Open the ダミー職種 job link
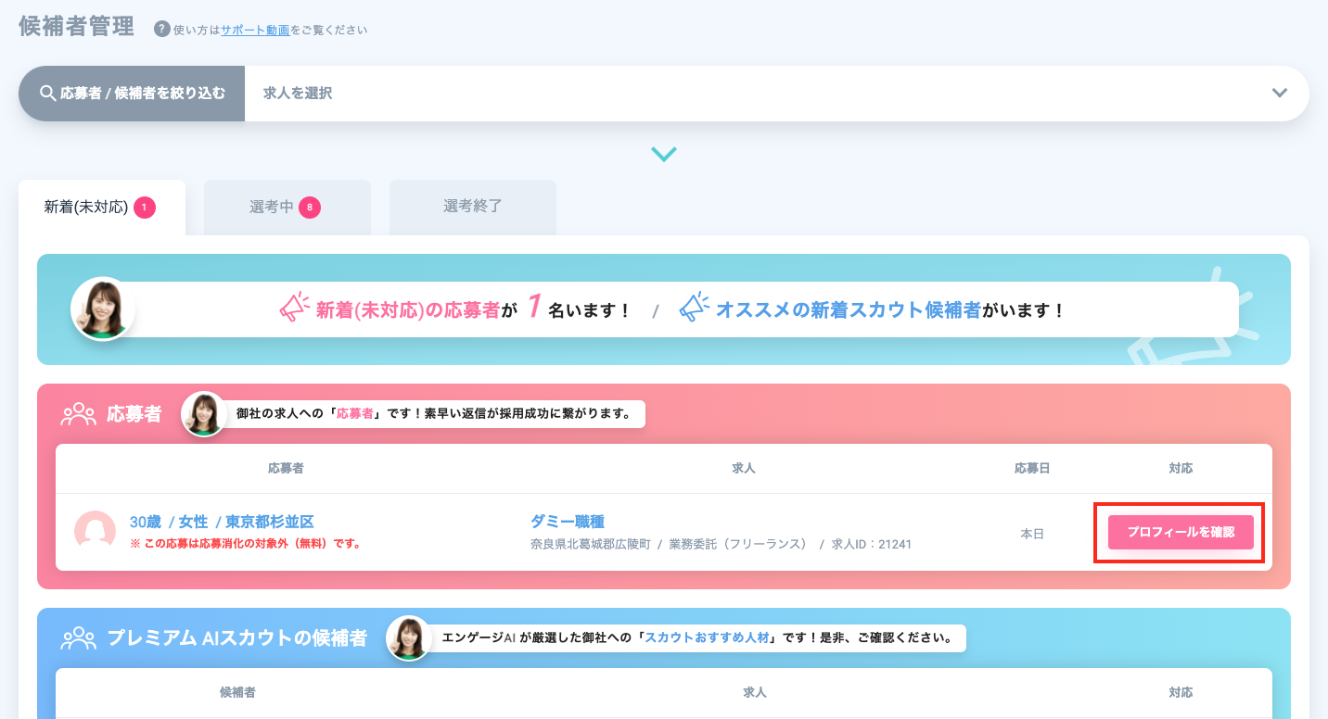1328x719 pixels. [568, 523]
